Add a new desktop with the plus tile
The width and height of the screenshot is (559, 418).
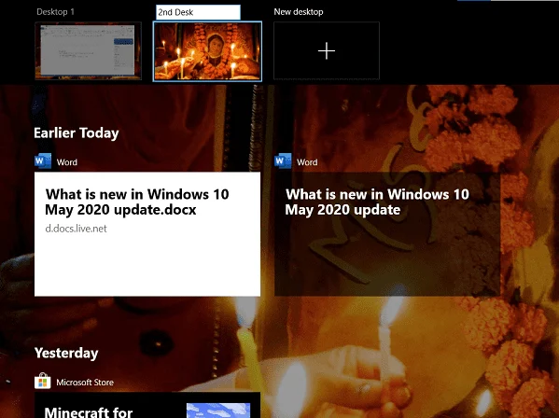pos(327,51)
